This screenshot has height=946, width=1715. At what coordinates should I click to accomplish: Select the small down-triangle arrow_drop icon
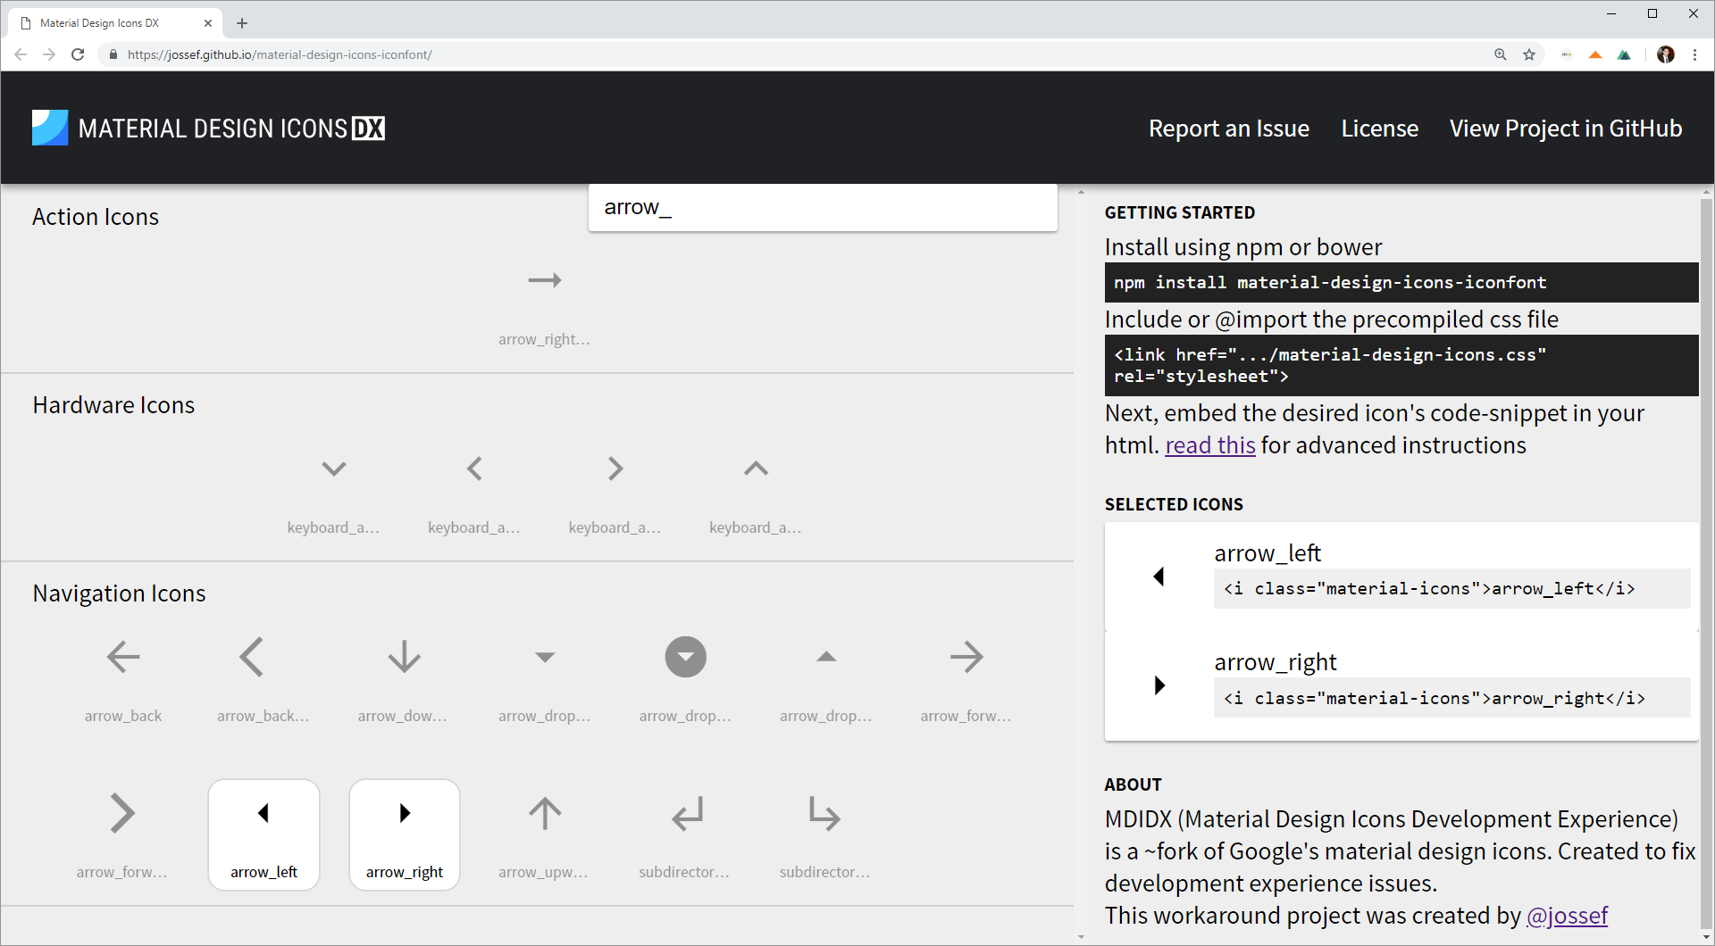pyautogui.click(x=545, y=657)
